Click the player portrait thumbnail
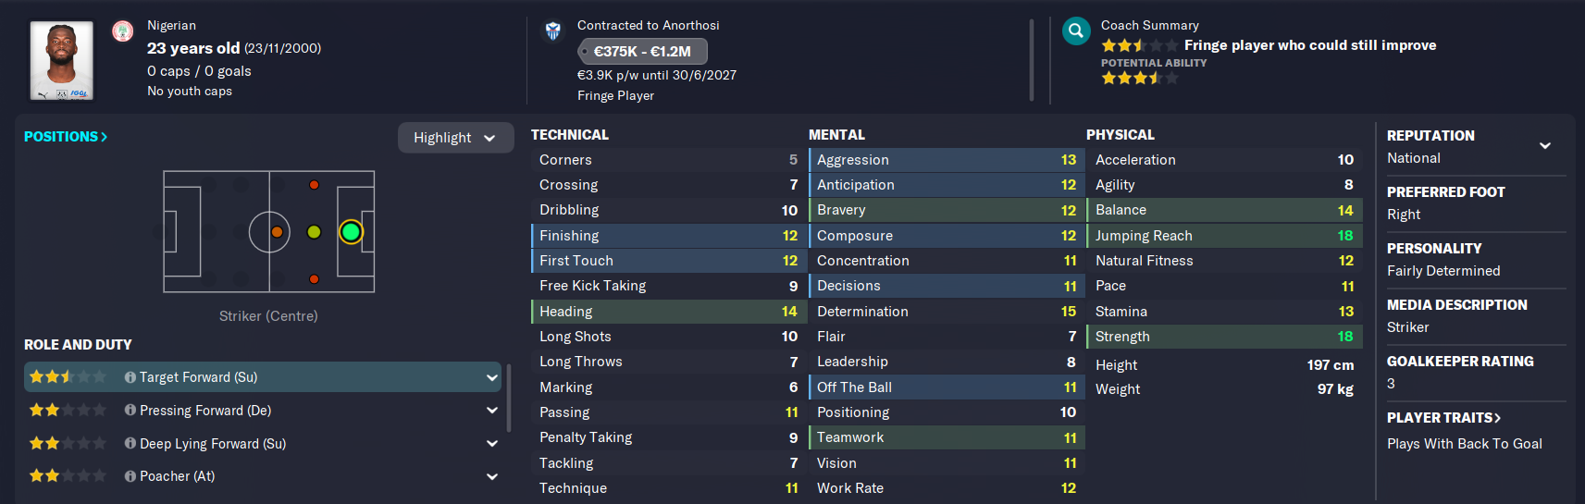1585x504 pixels. (61, 61)
